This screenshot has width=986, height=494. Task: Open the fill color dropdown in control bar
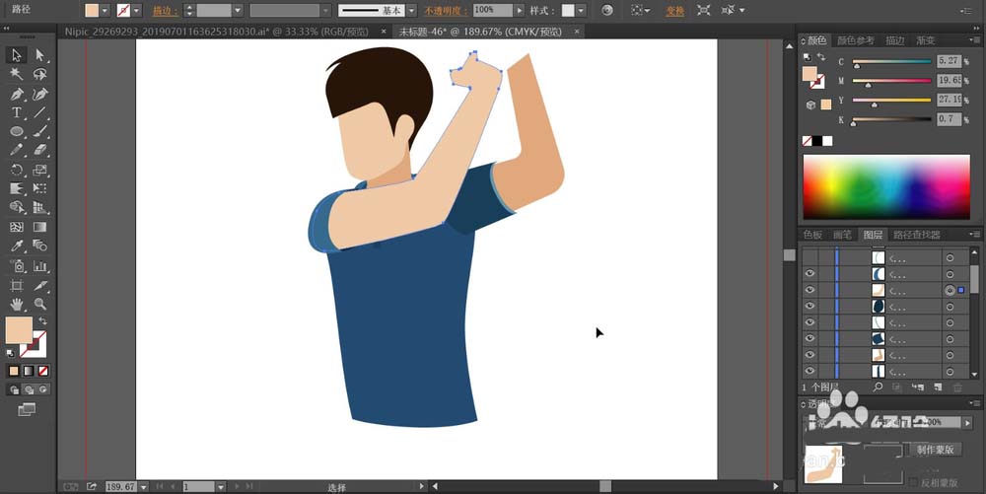tap(105, 10)
